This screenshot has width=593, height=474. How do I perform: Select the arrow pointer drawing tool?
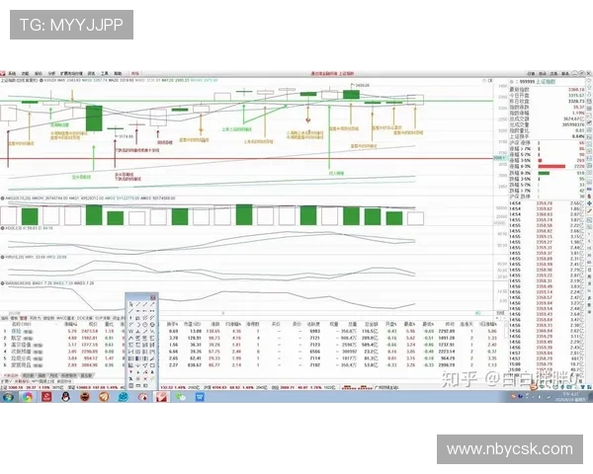(130, 305)
